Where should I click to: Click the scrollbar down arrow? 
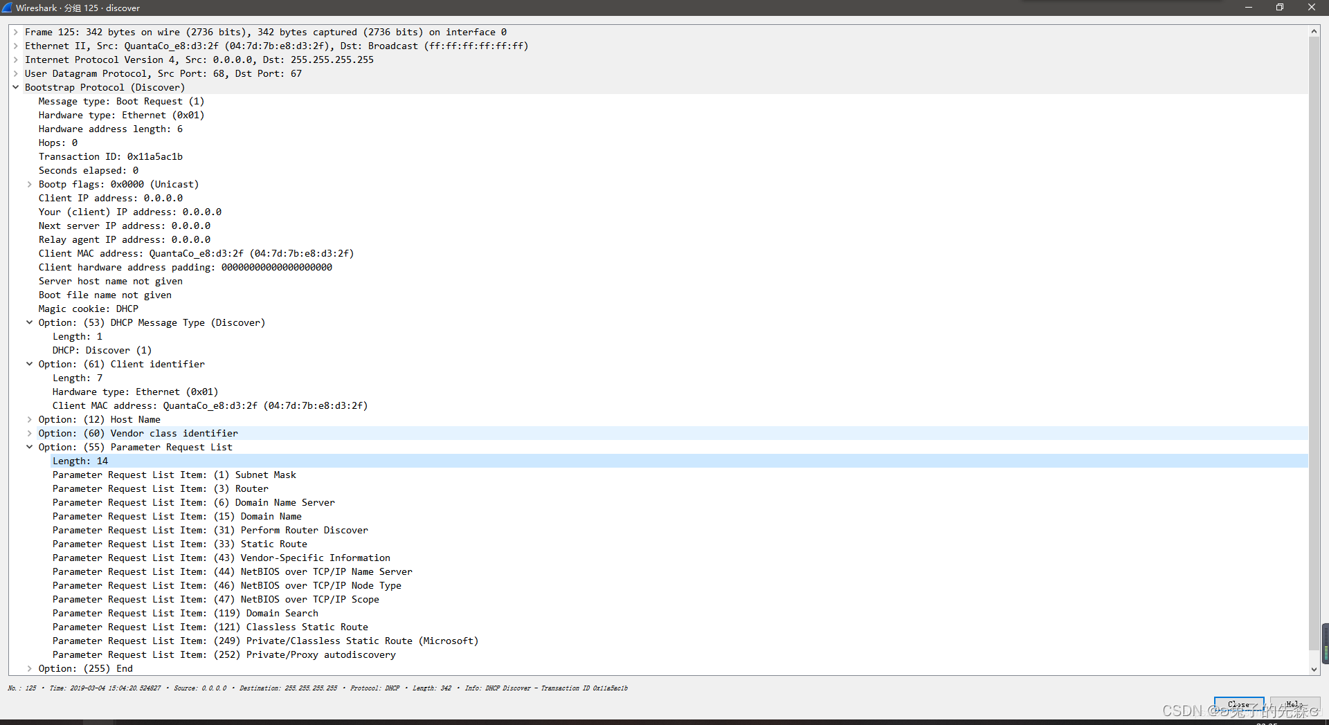click(1314, 669)
